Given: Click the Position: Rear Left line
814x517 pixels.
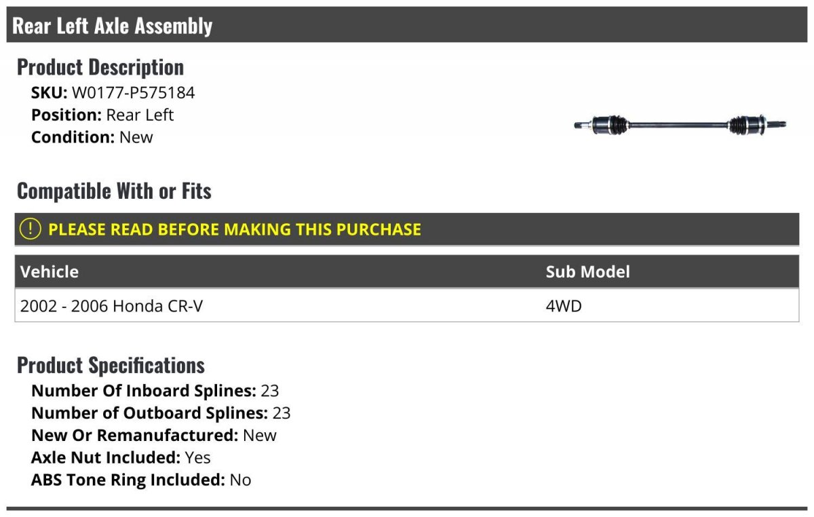Looking at the screenshot, I should (102, 115).
